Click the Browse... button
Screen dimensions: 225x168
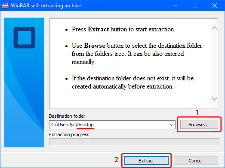(x=199, y=125)
